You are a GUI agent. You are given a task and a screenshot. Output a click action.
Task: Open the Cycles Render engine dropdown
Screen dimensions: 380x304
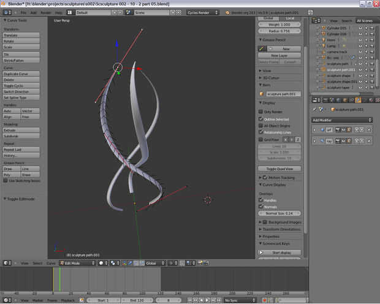pyautogui.click(x=204, y=12)
